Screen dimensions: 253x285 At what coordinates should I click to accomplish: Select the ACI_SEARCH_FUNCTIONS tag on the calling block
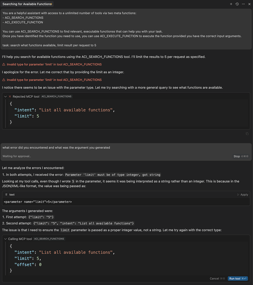[49, 239]
